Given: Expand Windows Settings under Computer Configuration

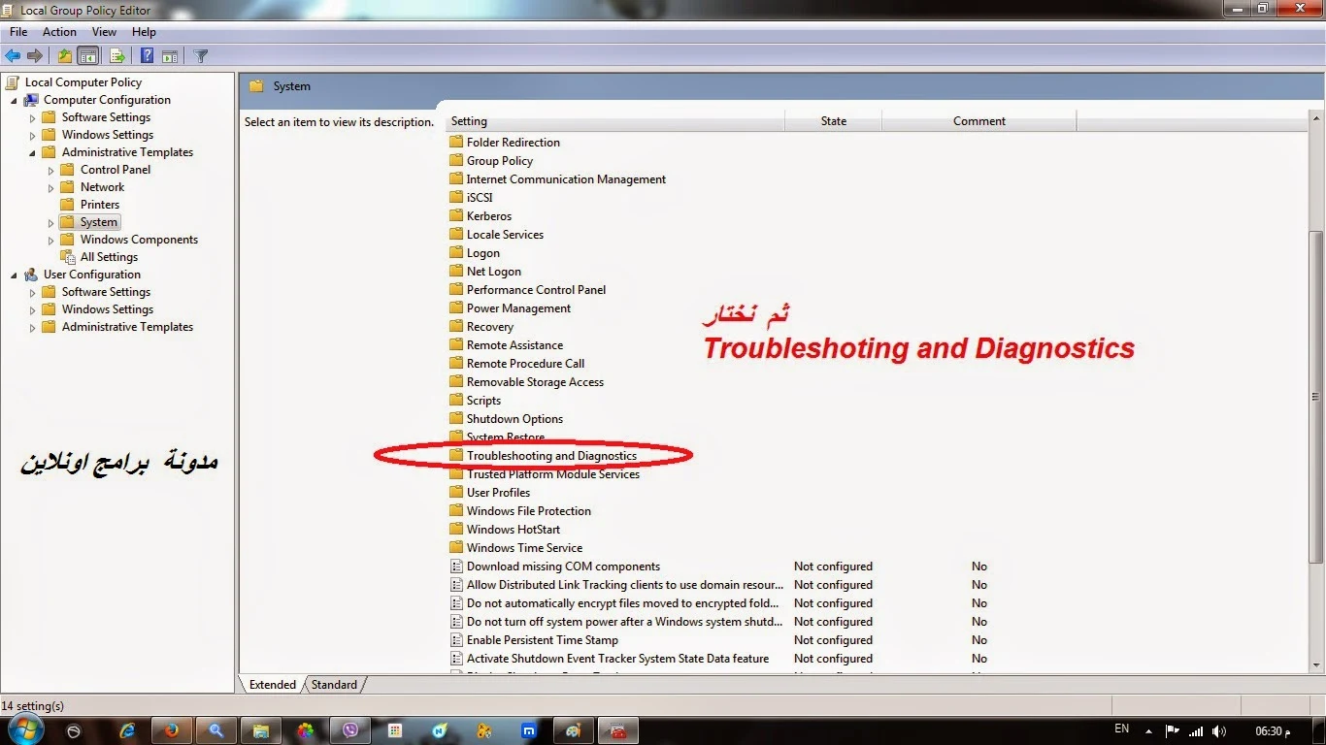Looking at the screenshot, I should click(33, 135).
